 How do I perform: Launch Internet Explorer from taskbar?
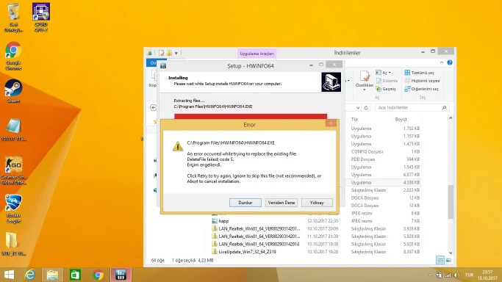tap(30, 275)
